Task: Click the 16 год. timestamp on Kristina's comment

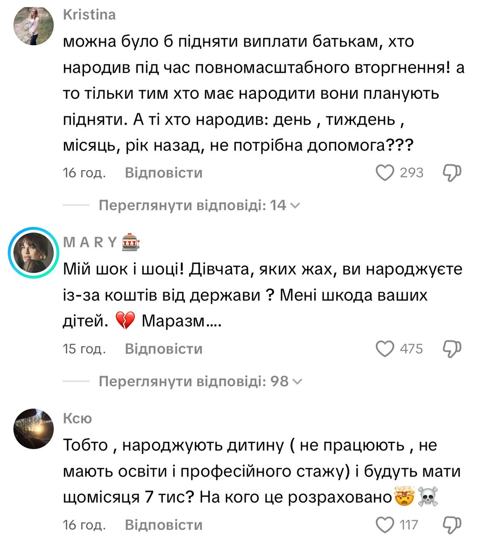Action: (x=84, y=173)
